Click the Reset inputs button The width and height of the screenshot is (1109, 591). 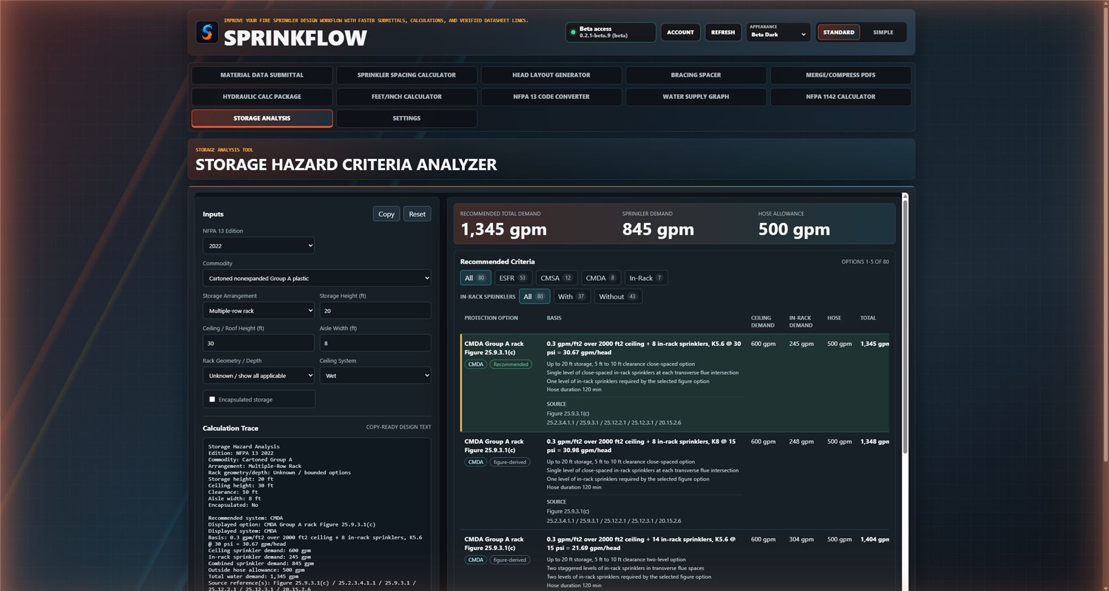tap(417, 214)
